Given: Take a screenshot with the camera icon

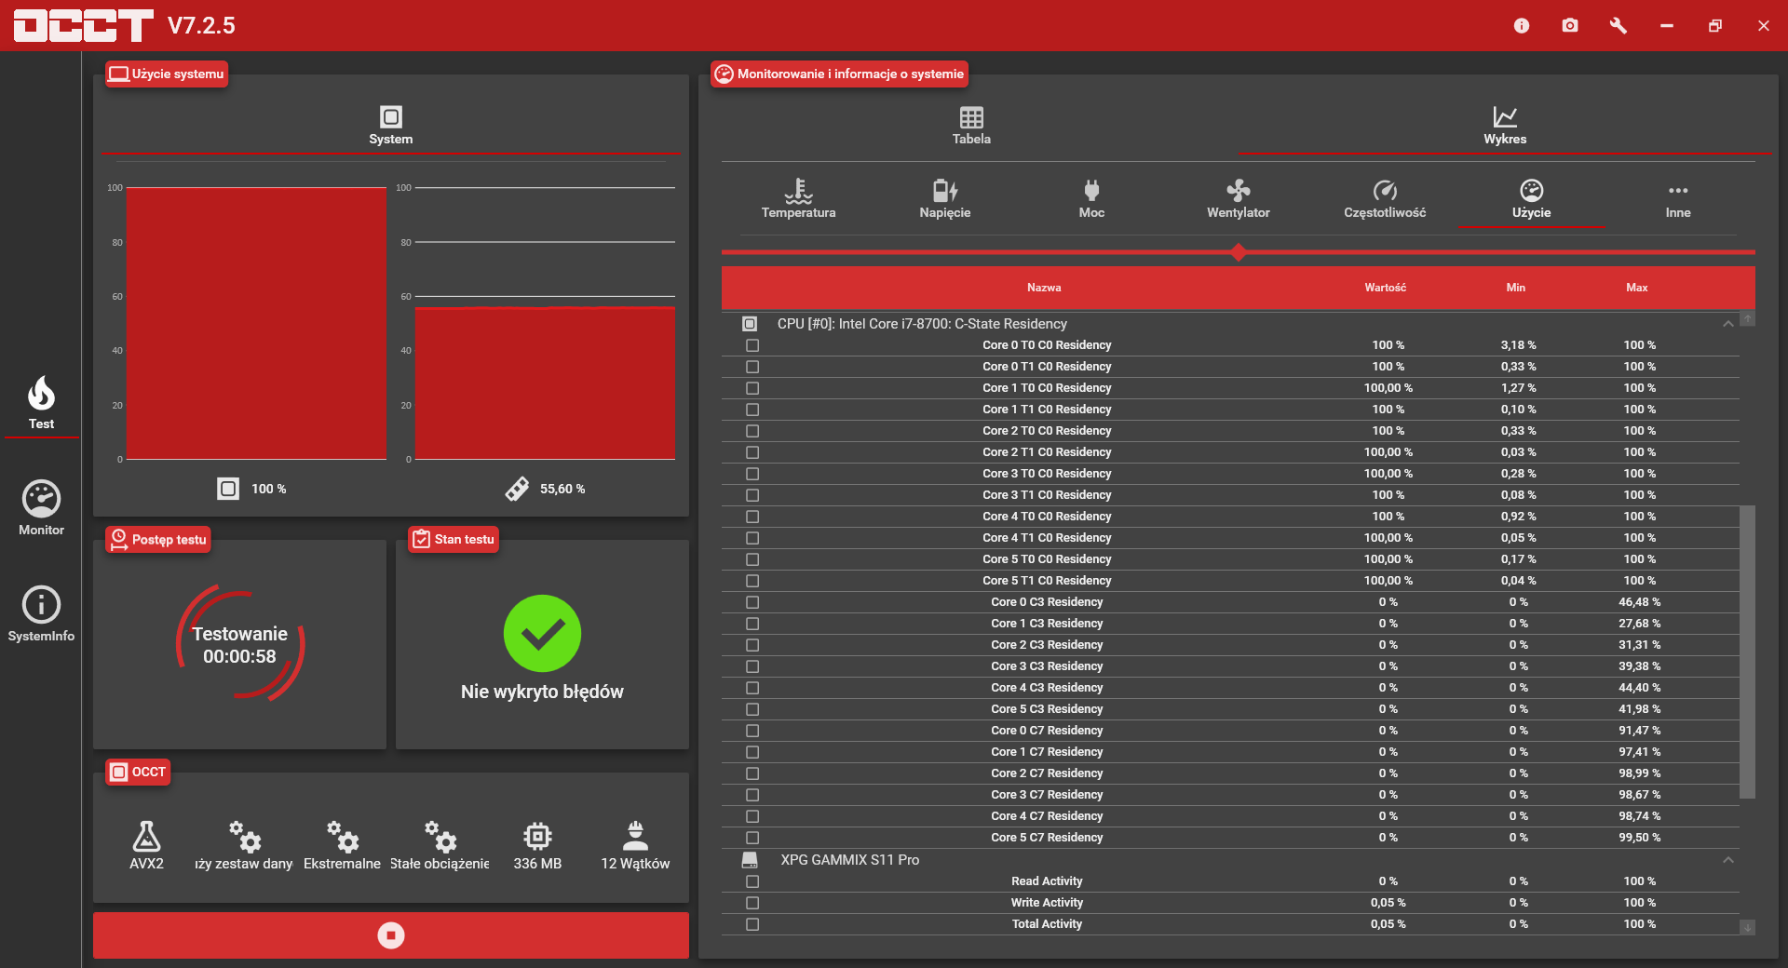Looking at the screenshot, I should click(1570, 26).
